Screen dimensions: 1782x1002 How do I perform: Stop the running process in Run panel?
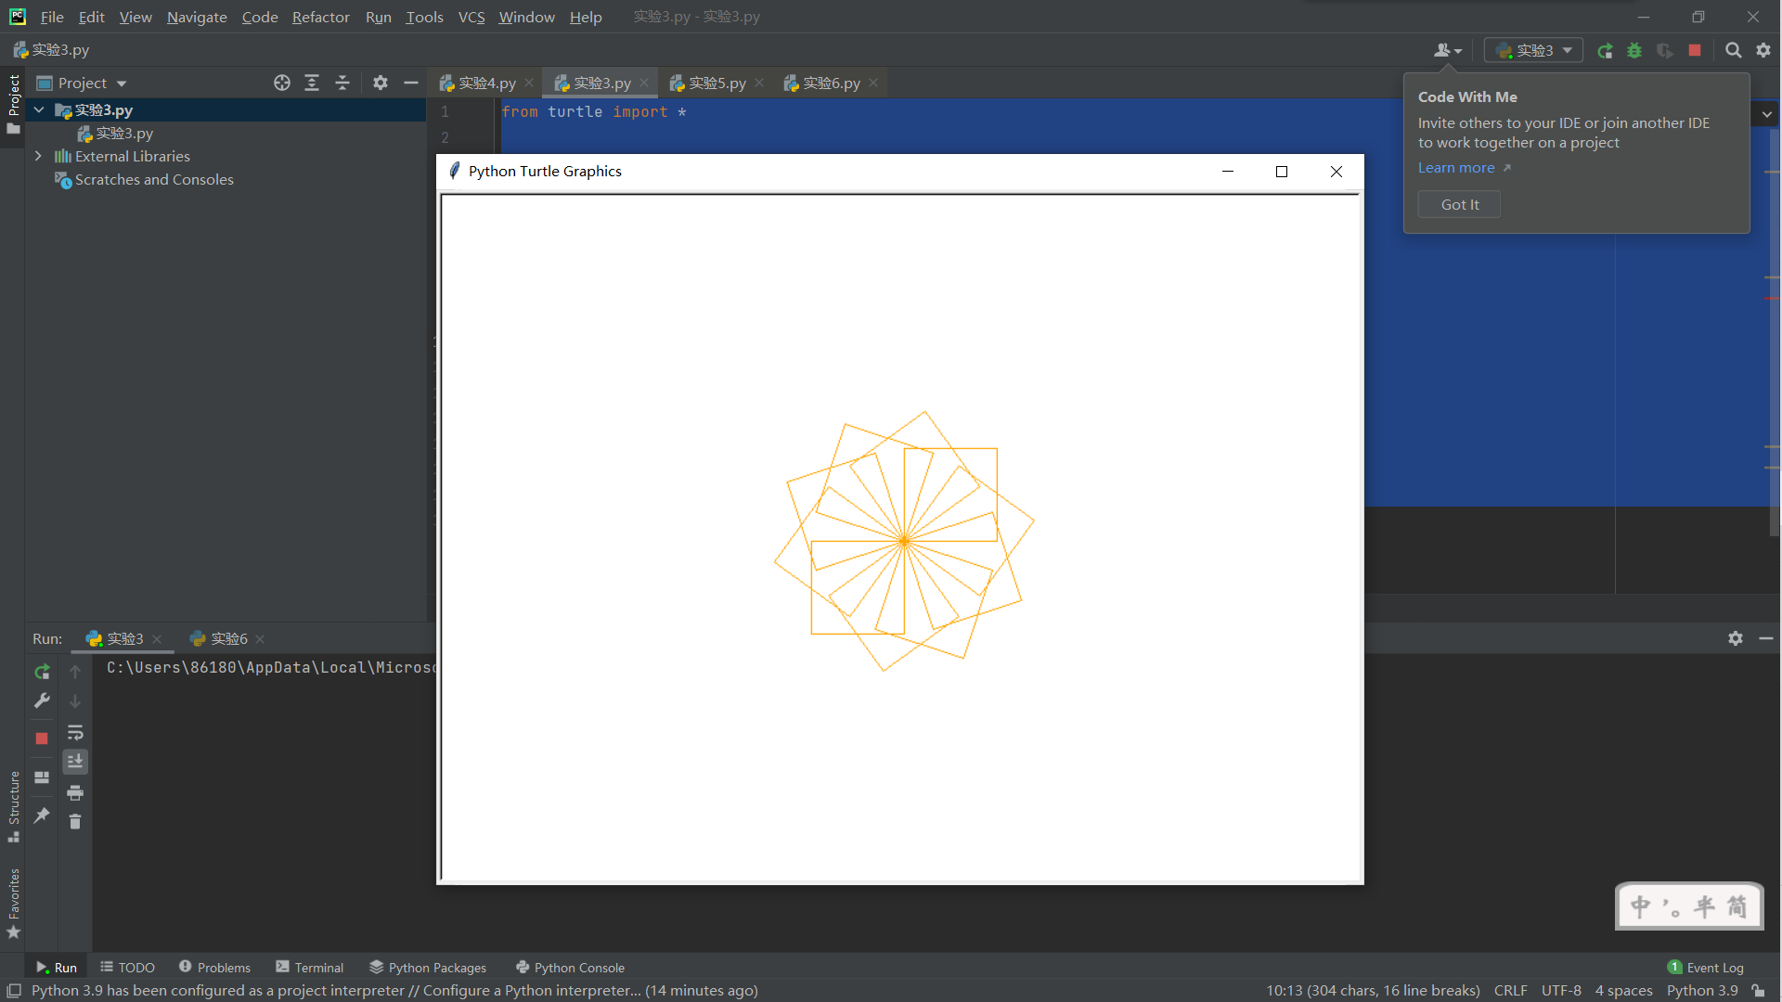coord(42,739)
